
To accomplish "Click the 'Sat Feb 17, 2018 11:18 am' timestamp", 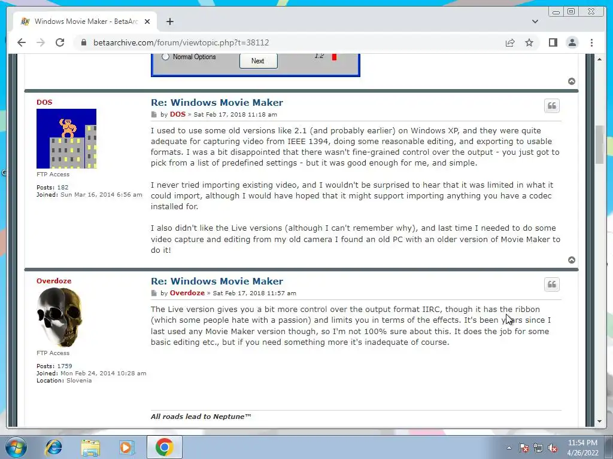I will coord(235,115).
